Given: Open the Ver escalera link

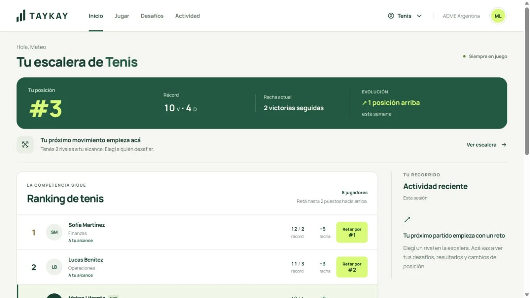Looking at the screenshot, I should coord(486,145).
